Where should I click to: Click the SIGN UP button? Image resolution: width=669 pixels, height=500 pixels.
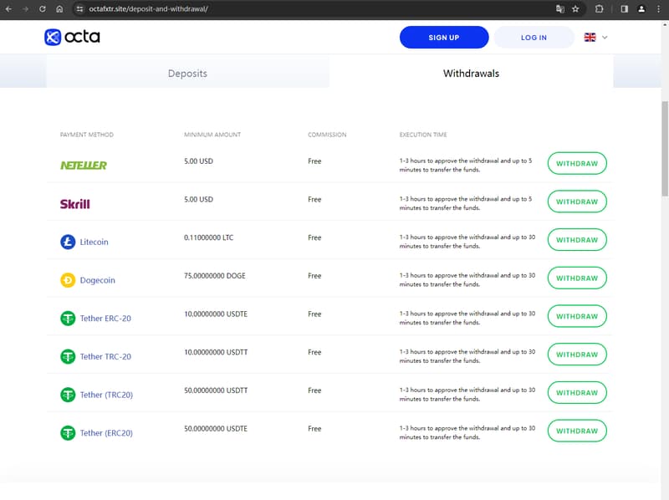444,38
